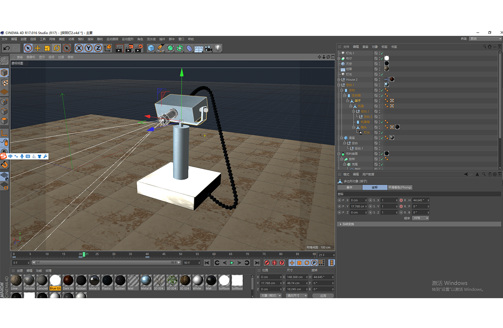The height and width of the screenshot is (328, 503).
Task: Open the 渲染 menu in menu bar
Action: [90, 39]
